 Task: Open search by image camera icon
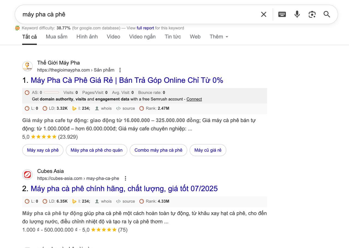point(312,14)
